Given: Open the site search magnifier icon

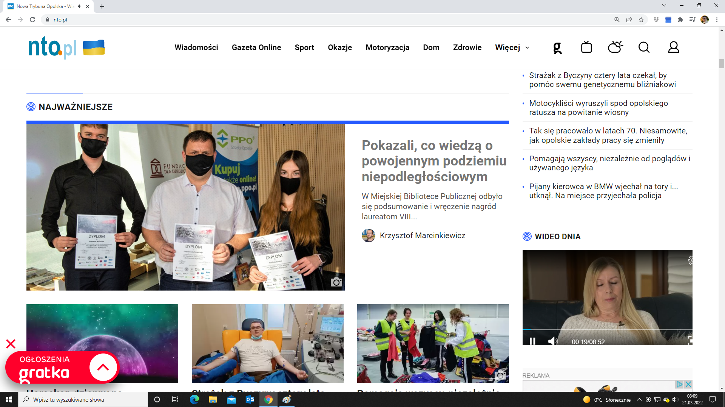Looking at the screenshot, I should [x=644, y=47].
